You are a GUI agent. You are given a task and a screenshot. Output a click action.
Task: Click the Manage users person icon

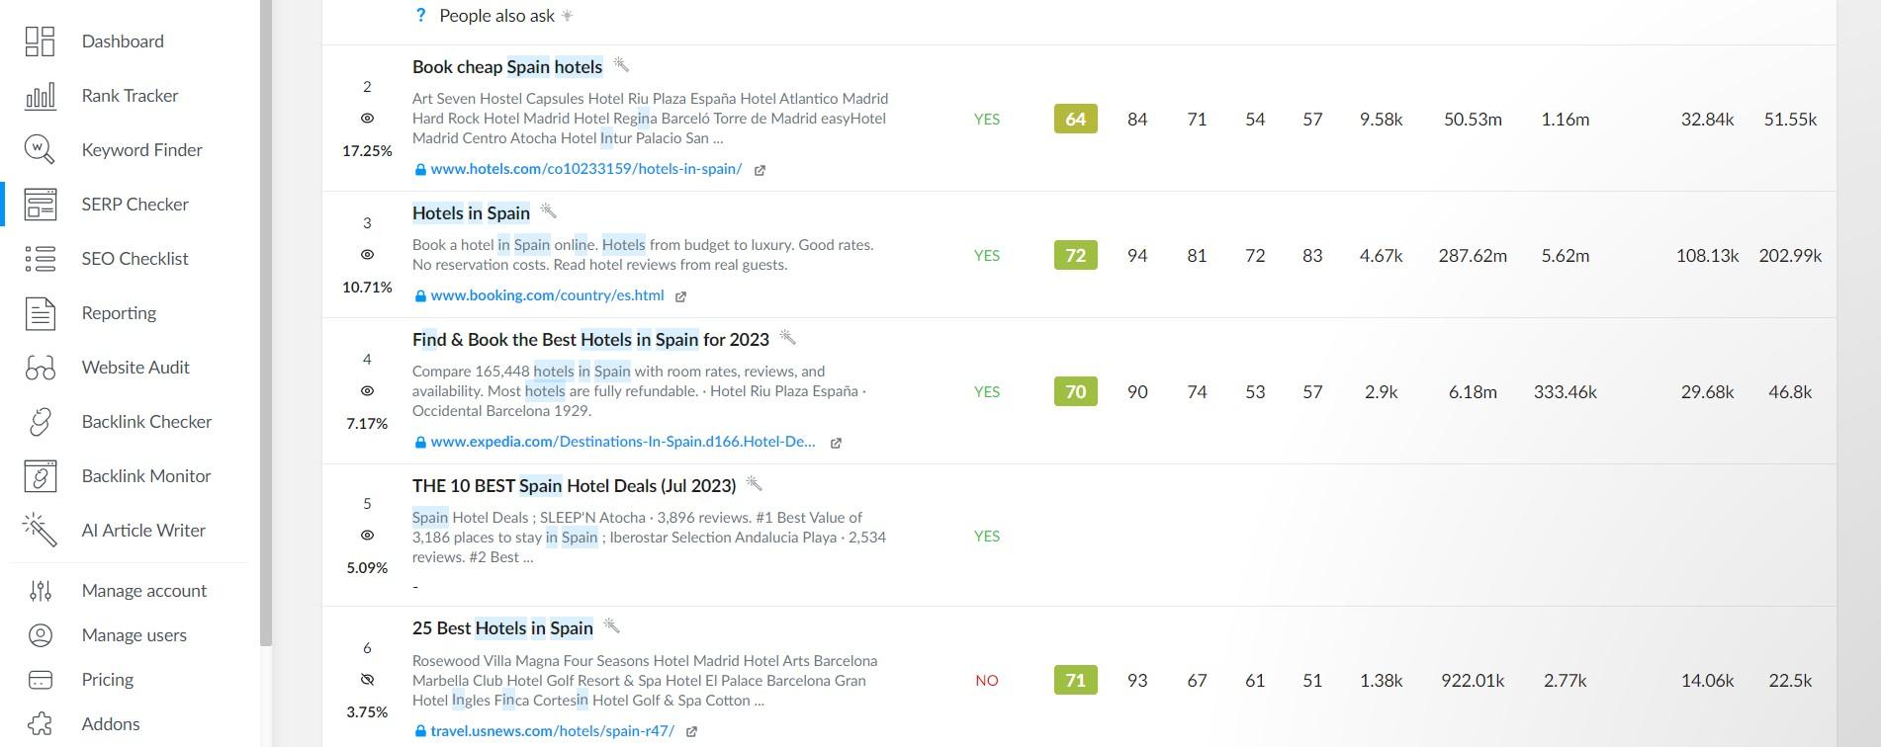[40, 635]
